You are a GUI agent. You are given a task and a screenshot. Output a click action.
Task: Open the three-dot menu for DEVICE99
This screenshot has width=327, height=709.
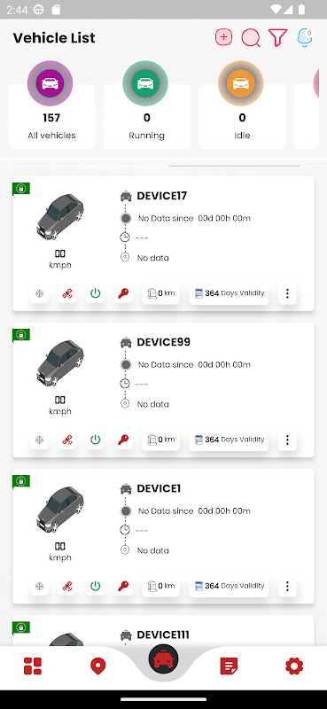287,440
